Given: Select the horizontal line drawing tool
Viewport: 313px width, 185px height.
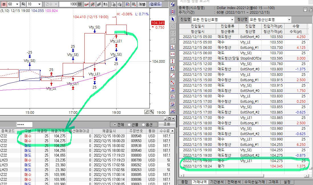Looking at the screenshot, I should [173, 54].
